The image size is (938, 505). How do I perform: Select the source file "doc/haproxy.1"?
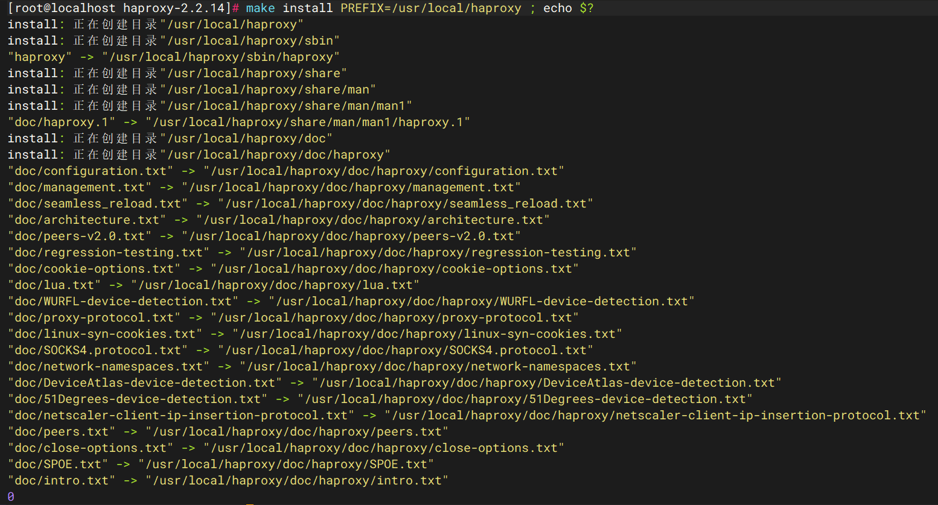(62, 122)
